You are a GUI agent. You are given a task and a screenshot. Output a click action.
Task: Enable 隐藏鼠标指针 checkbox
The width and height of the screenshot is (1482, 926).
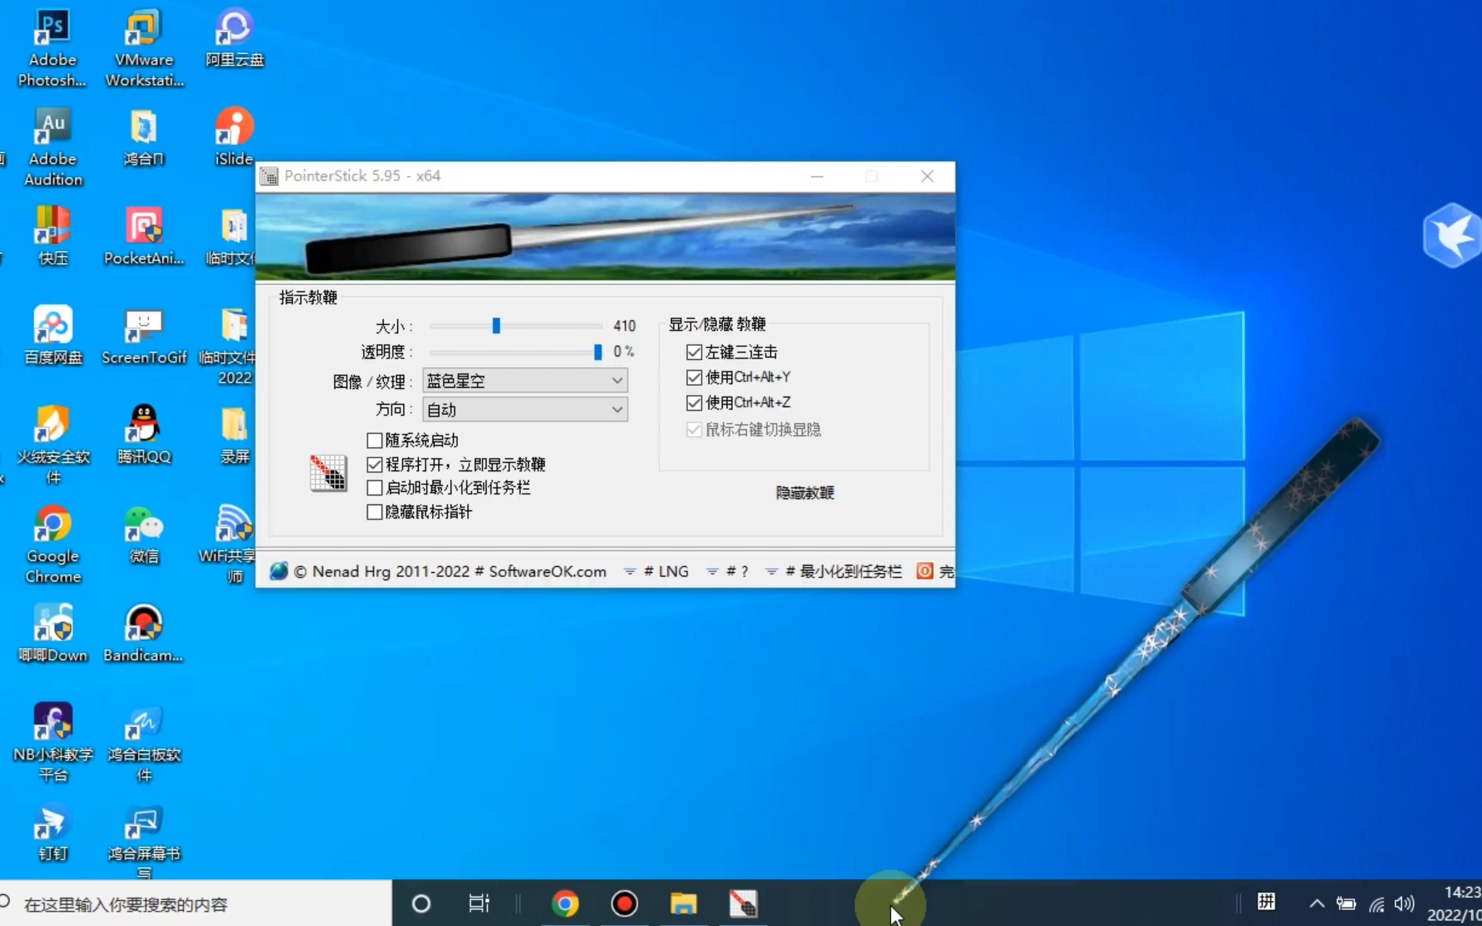pos(374,512)
